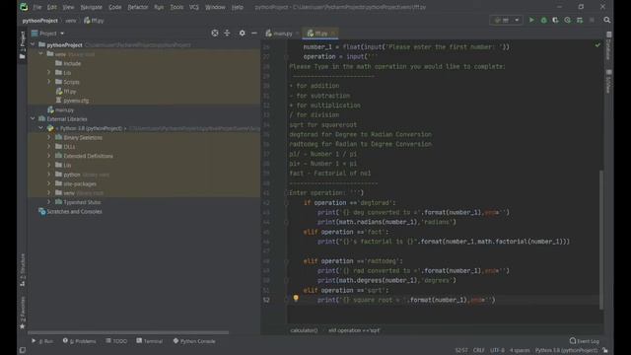This screenshot has height=355, width=631.
Task: Click locate/select opened file icon in Project panel
Action: (215, 33)
